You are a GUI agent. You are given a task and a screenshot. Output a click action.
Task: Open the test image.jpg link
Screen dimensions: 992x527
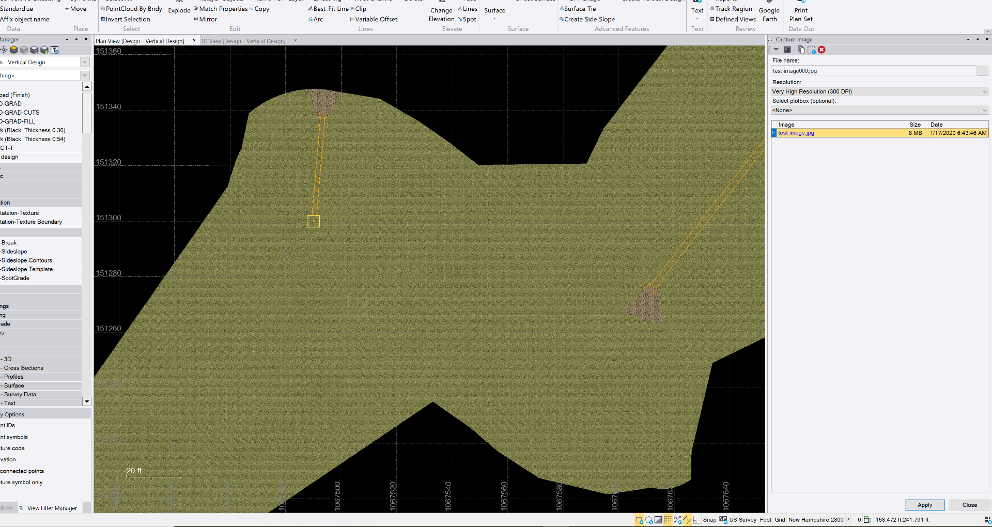pyautogui.click(x=796, y=133)
